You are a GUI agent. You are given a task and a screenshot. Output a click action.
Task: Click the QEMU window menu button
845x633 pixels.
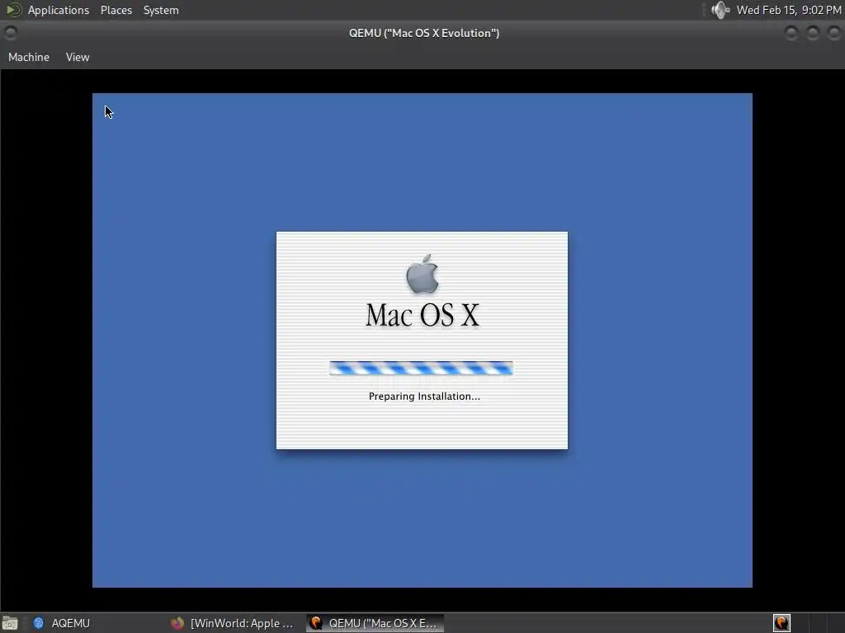tap(11, 33)
